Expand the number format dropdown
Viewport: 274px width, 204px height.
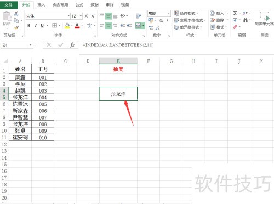169,13
